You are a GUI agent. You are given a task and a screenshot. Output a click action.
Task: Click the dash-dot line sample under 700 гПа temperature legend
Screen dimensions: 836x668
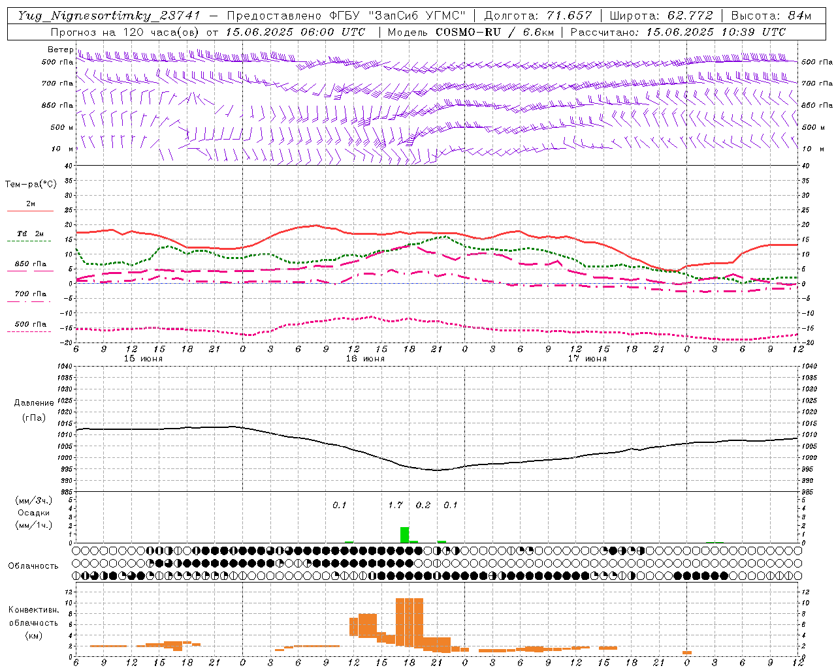pyautogui.click(x=30, y=302)
